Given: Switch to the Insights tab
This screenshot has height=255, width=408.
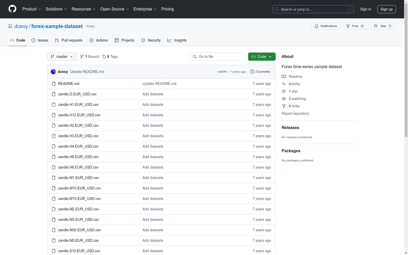Looking at the screenshot, I should point(177,40).
